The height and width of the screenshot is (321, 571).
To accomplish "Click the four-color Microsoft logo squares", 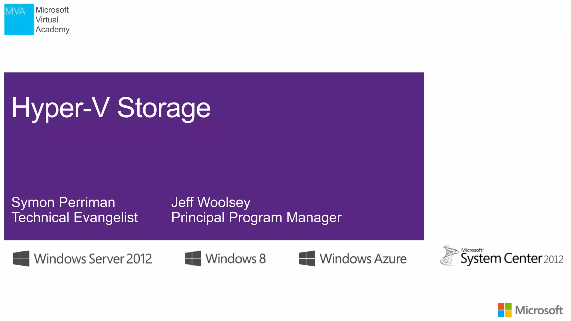I will [x=504, y=310].
